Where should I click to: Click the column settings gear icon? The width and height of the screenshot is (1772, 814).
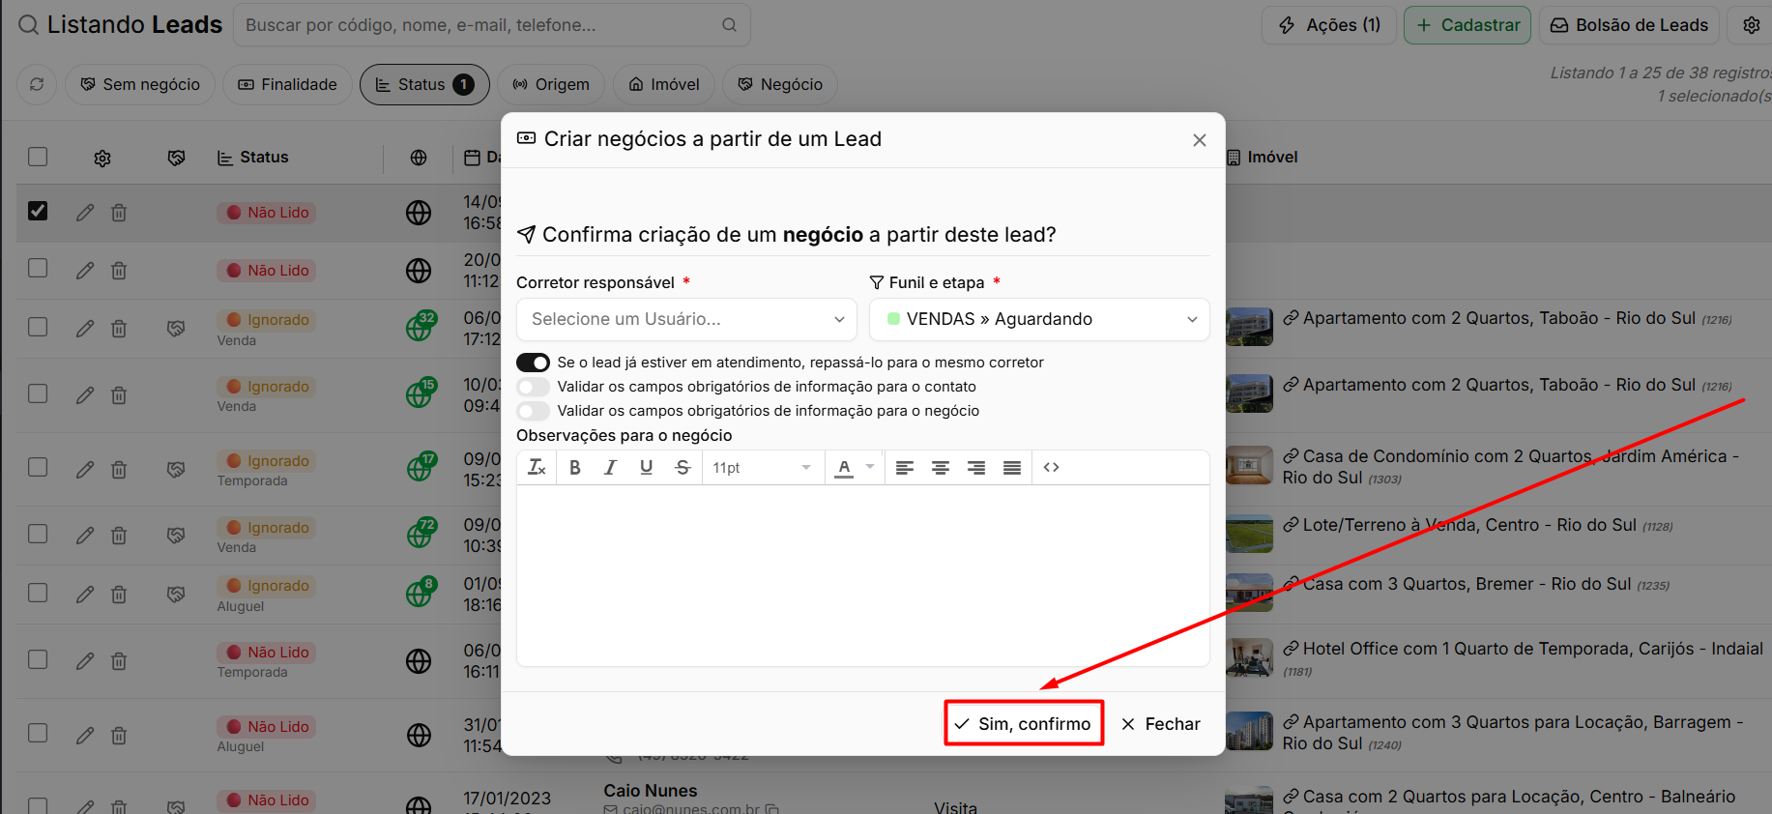point(102,158)
